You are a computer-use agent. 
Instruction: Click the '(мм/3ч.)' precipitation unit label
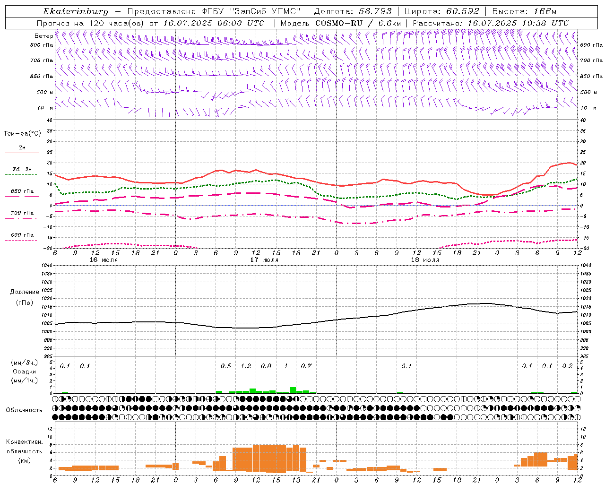tap(24, 363)
